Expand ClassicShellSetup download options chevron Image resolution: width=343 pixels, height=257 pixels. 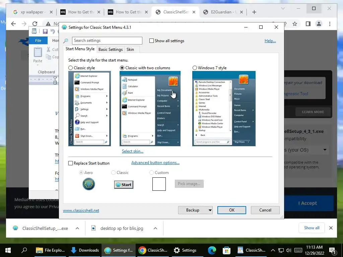[x=77, y=228]
